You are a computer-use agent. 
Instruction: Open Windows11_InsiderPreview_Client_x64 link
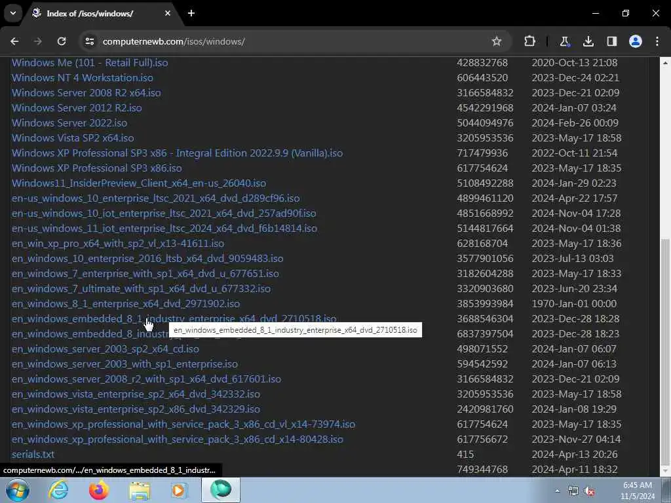[139, 183]
